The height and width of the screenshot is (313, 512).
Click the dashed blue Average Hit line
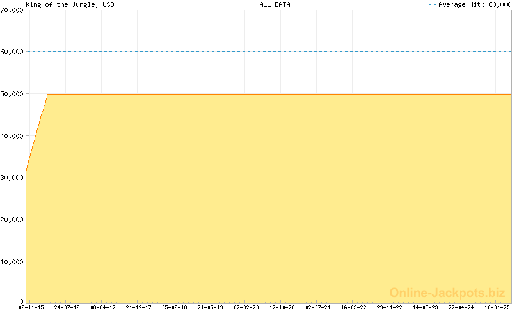(269, 52)
